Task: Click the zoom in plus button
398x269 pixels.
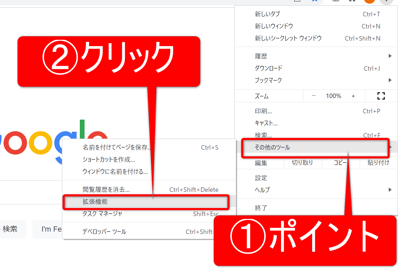Action: 353,96
